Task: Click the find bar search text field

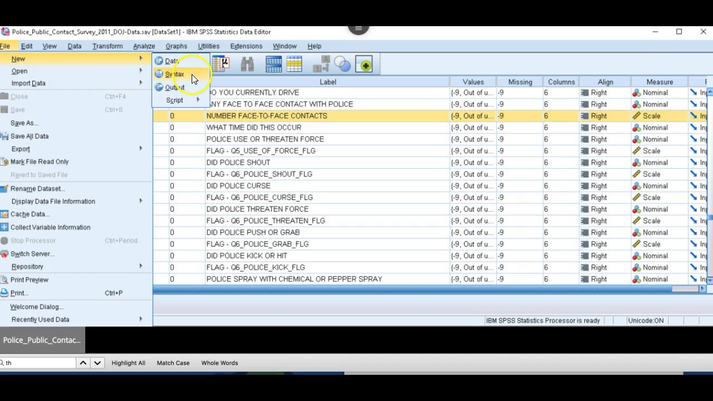Action: [x=38, y=363]
